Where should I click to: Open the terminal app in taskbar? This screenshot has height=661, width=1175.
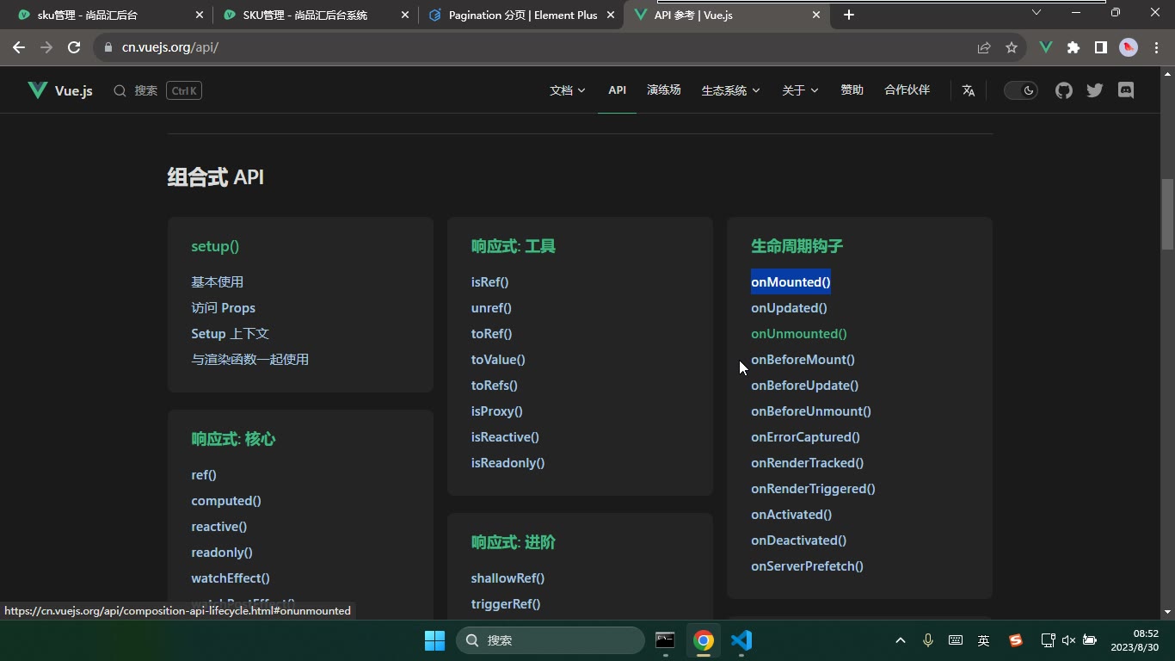click(665, 640)
